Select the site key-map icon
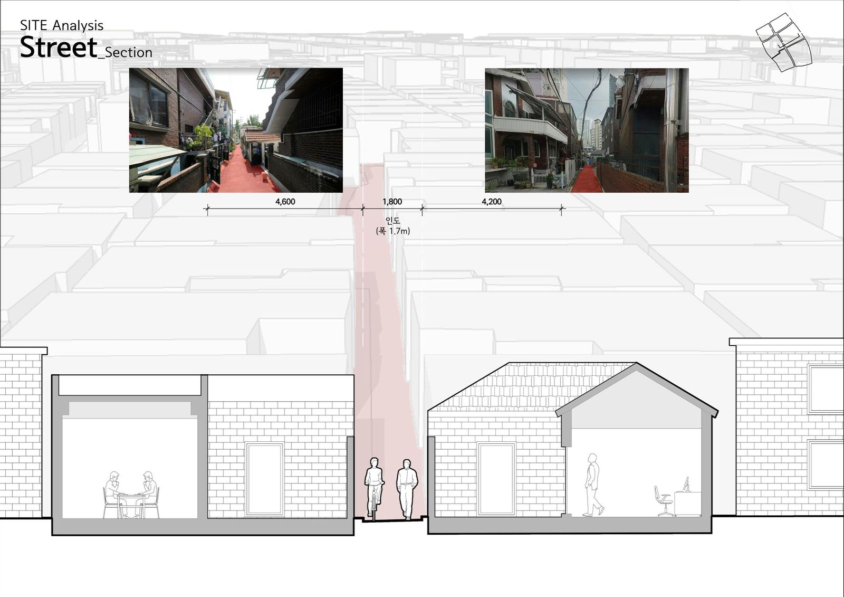The image size is (844, 597). [784, 42]
